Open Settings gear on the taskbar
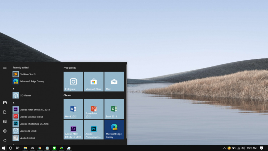Image resolution: width=268 pixels, height=151 pixels. pyautogui.click(x=32, y=148)
